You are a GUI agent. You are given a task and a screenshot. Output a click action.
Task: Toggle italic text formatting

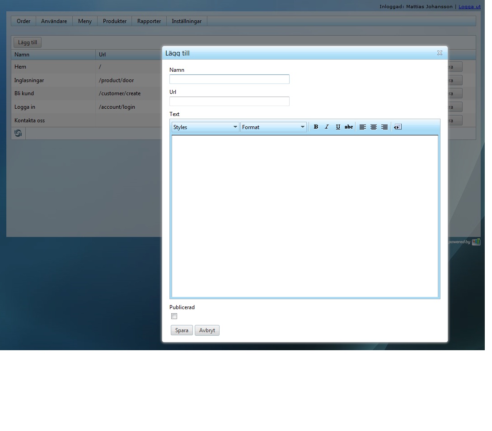coord(327,127)
